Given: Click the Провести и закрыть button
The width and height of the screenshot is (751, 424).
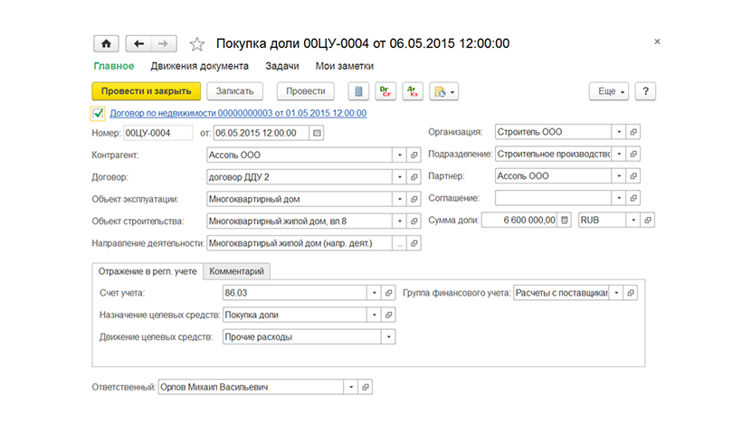Looking at the screenshot, I should [x=146, y=91].
